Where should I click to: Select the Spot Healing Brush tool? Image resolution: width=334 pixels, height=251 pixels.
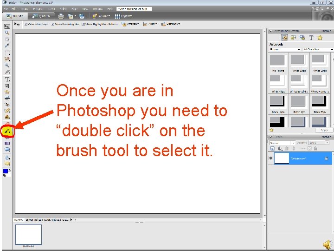coord(7,111)
